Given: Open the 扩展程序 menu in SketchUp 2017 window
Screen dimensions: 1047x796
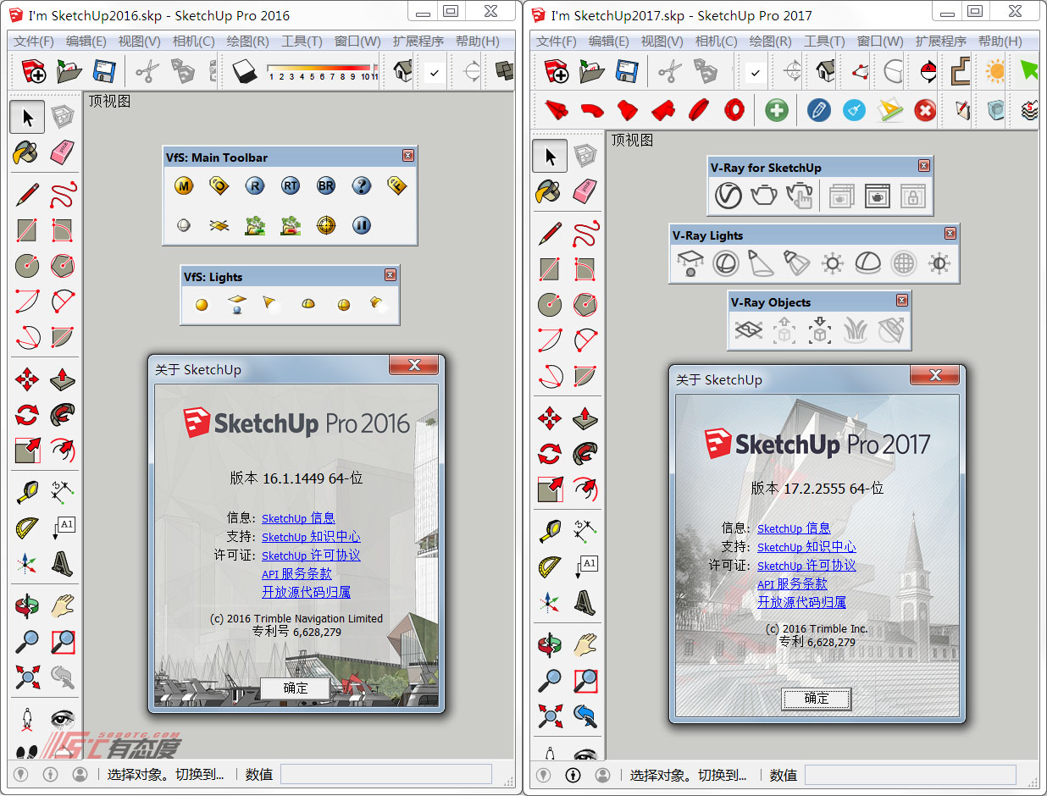Looking at the screenshot, I should click(940, 41).
